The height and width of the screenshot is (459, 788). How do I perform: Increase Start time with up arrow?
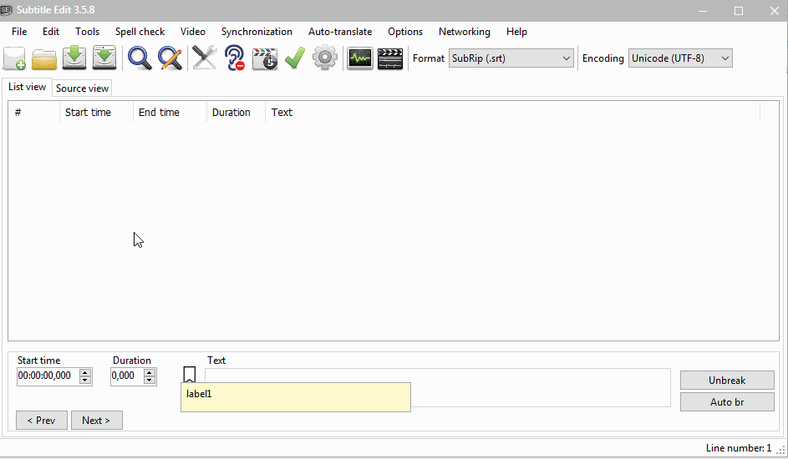coord(85,372)
